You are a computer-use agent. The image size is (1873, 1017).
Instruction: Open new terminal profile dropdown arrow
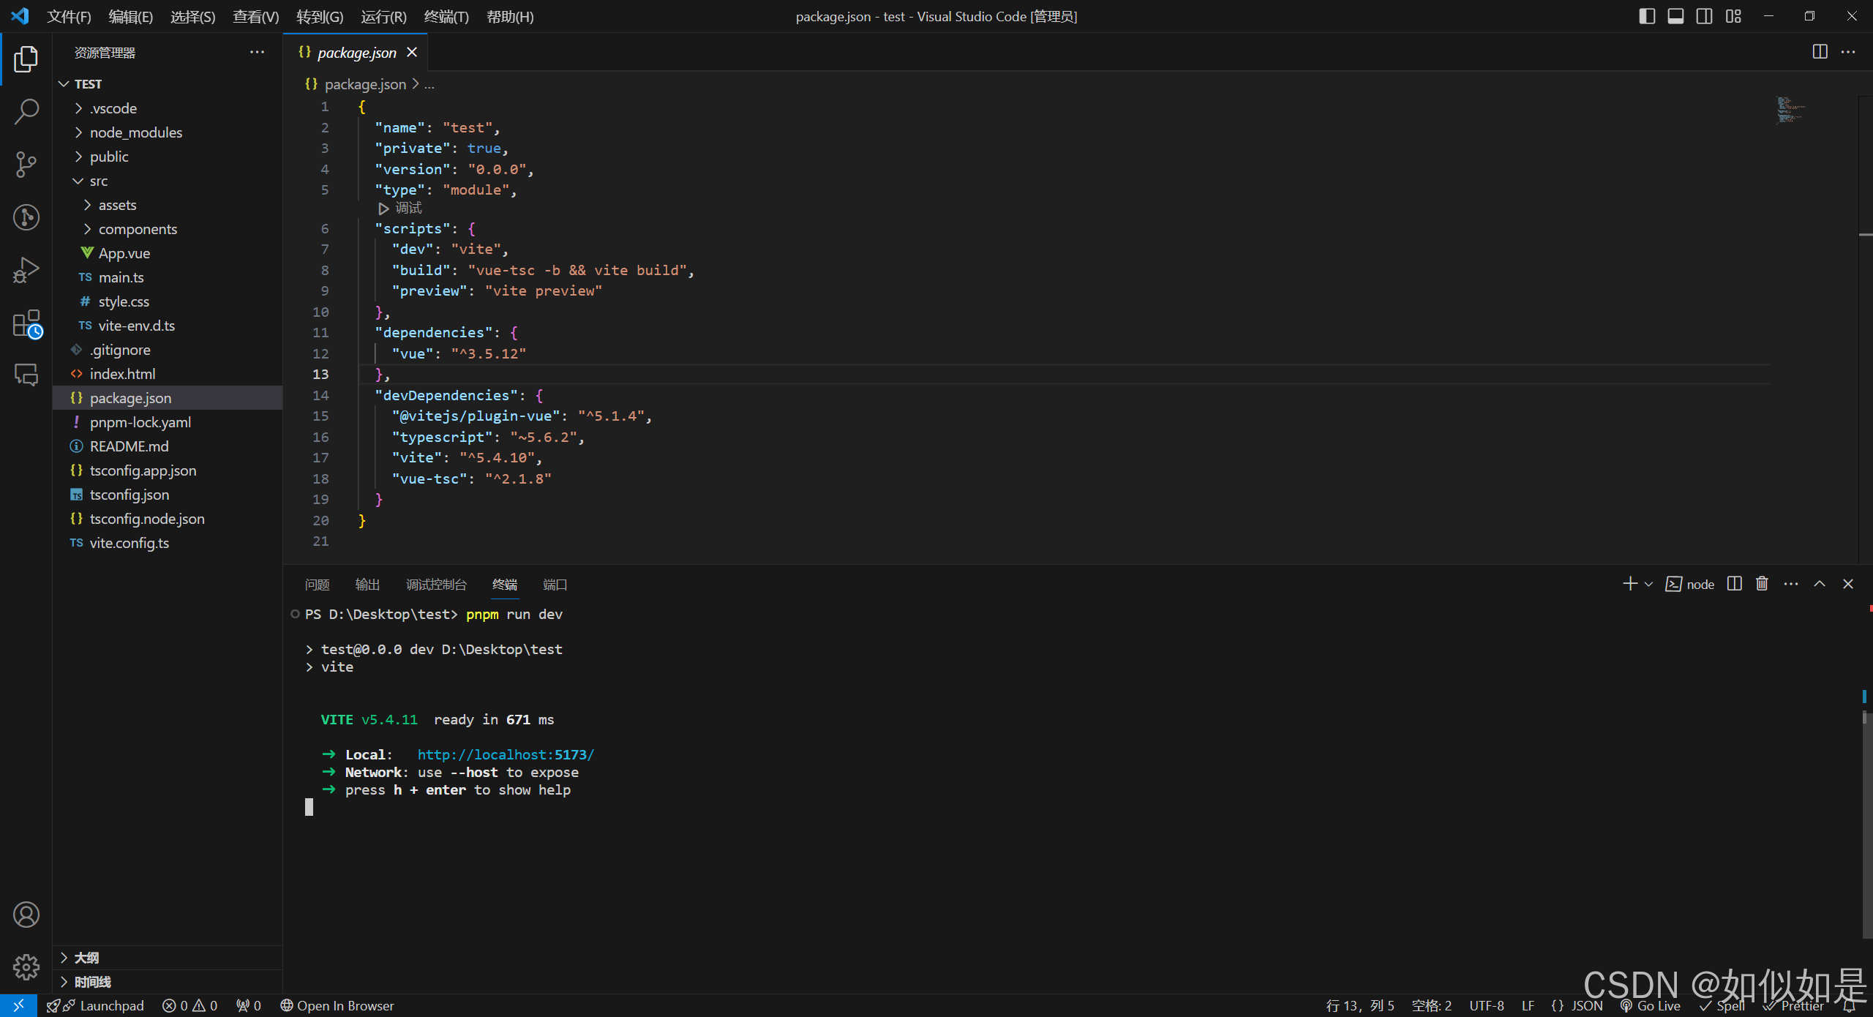pos(1648,585)
